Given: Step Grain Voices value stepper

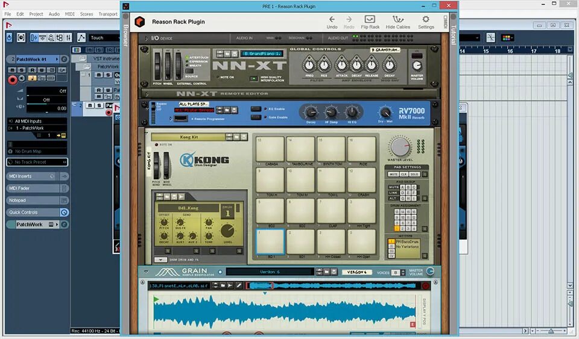Looking at the screenshot, I should pyautogui.click(x=403, y=273).
